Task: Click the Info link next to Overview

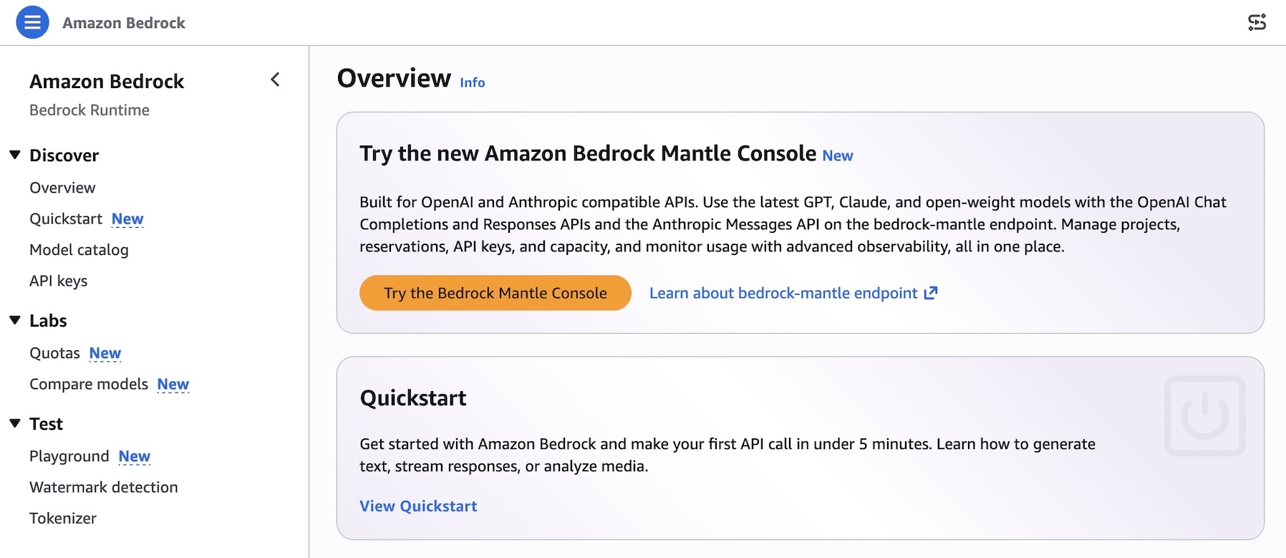Action: point(473,82)
